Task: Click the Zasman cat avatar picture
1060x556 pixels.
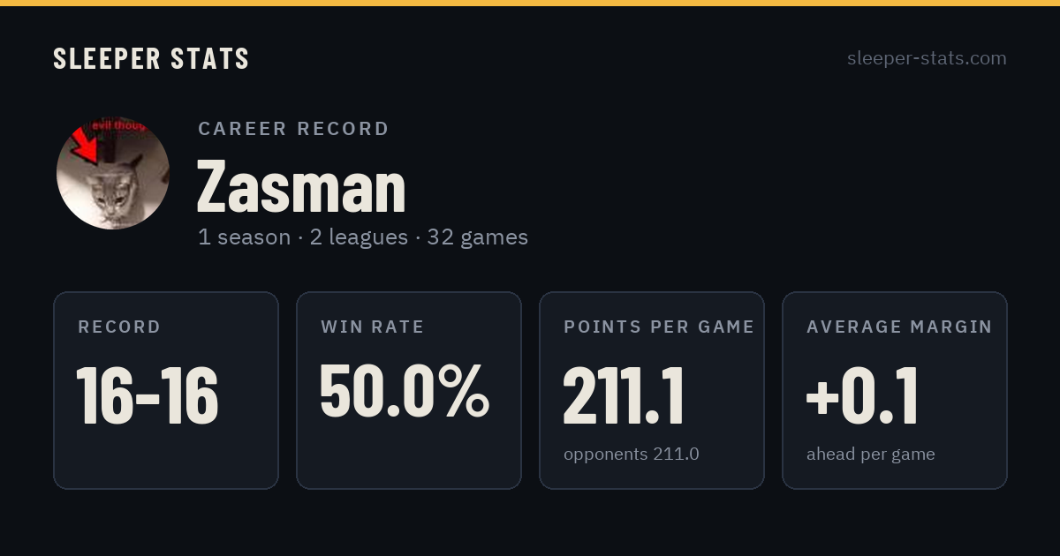Action: 113,173
